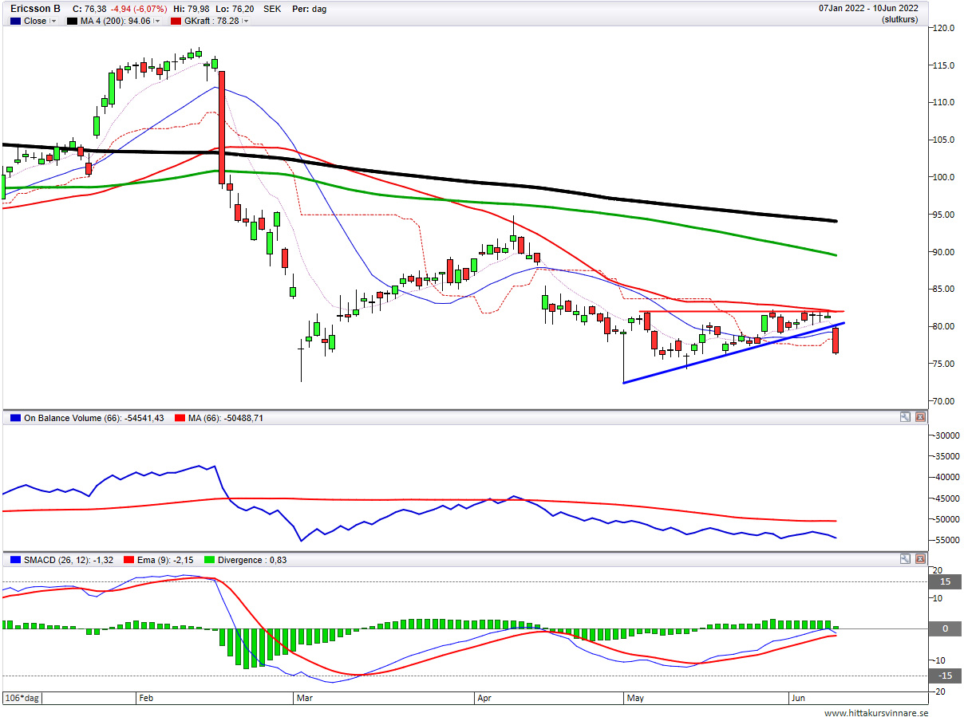Expand the MA 4 (200) dropdown arrow

(x=156, y=22)
